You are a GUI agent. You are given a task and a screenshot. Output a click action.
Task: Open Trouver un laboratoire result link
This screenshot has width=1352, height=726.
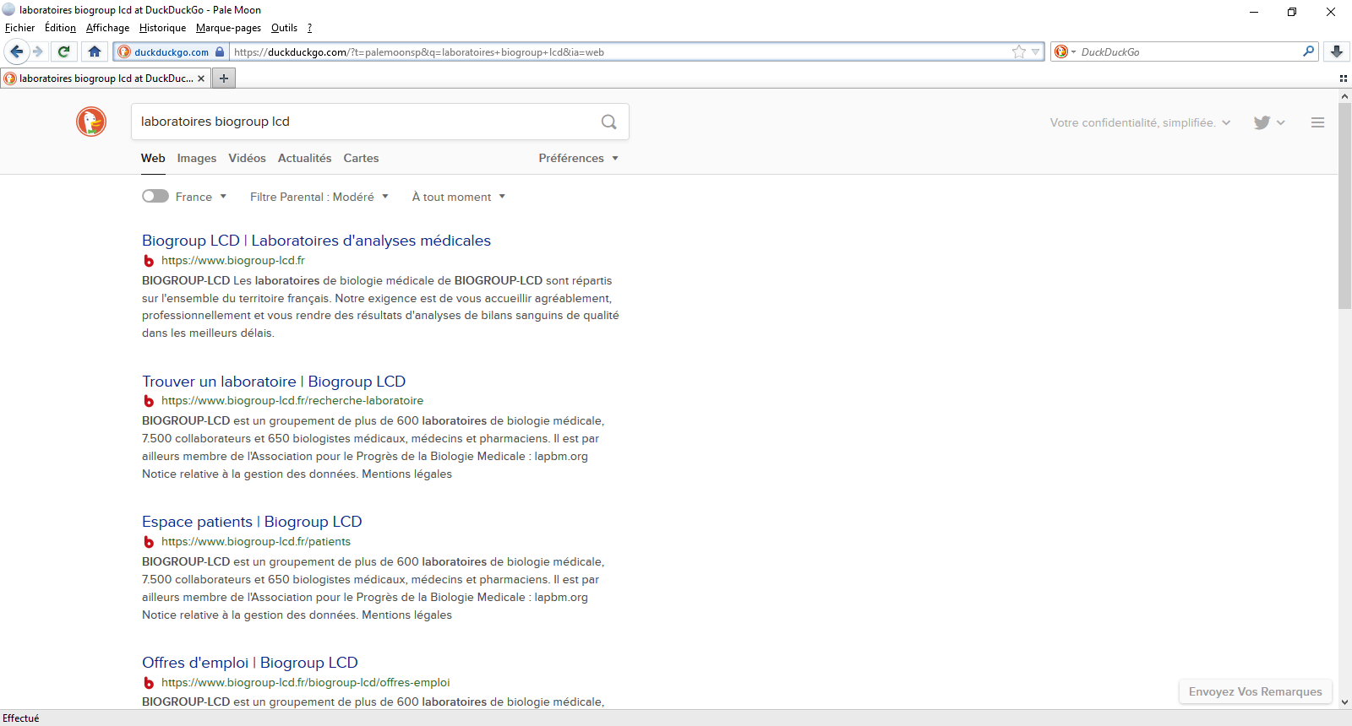(274, 382)
